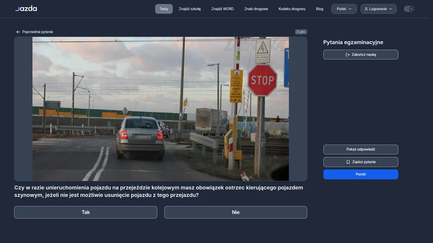Open Znajdź szkołę menu item
433x243 pixels.
(x=190, y=9)
